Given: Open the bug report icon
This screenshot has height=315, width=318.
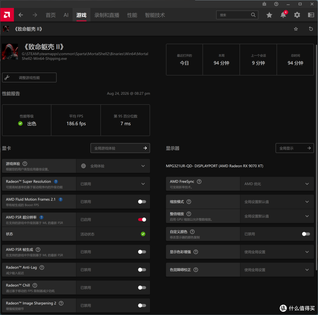Looking at the screenshot, I should coord(264,4).
